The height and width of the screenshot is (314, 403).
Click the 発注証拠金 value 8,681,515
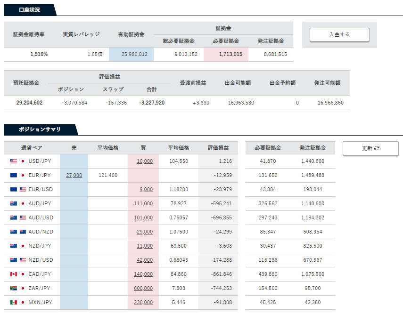[275, 54]
